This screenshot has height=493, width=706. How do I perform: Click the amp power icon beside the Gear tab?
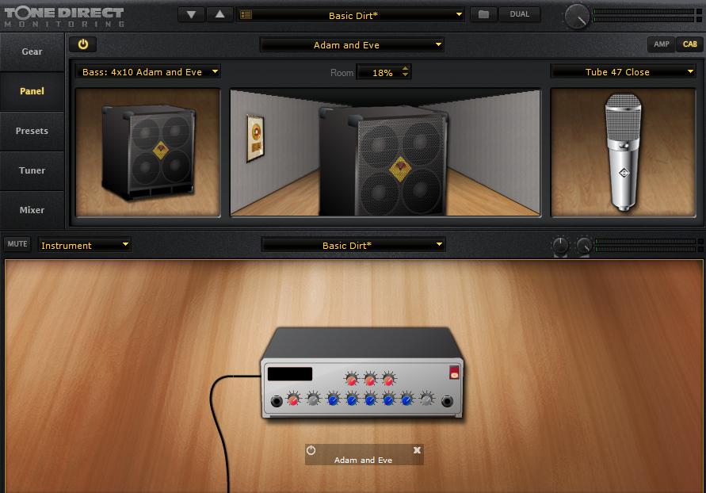tap(83, 44)
